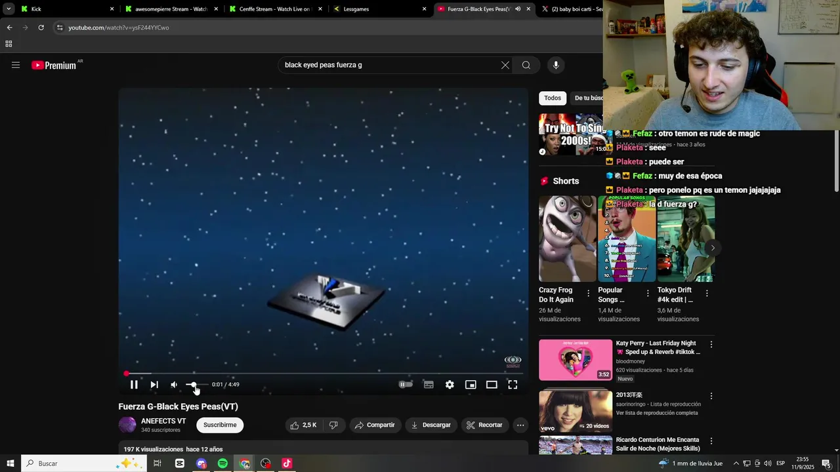
Task: Click the Suscribirme button
Action: coord(220,425)
